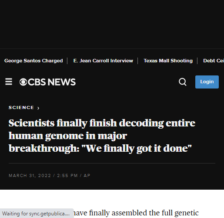Viewport: 224px width, 218px height.
Task: Click the divider line under headline
Action: click(x=112, y=163)
